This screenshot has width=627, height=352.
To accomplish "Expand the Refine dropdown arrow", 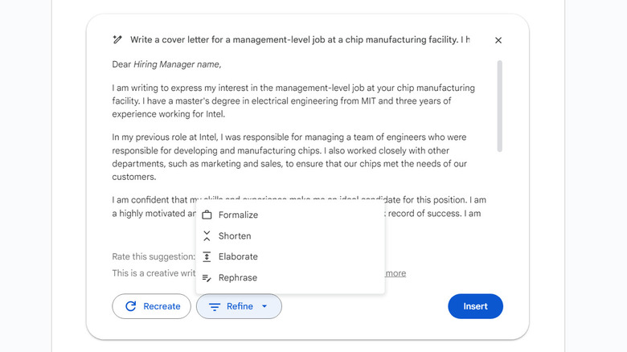I will point(264,306).
